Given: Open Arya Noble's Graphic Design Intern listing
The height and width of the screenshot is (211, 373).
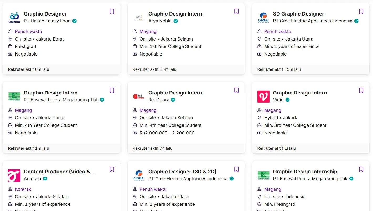Looking at the screenshot, I should 175,14.
